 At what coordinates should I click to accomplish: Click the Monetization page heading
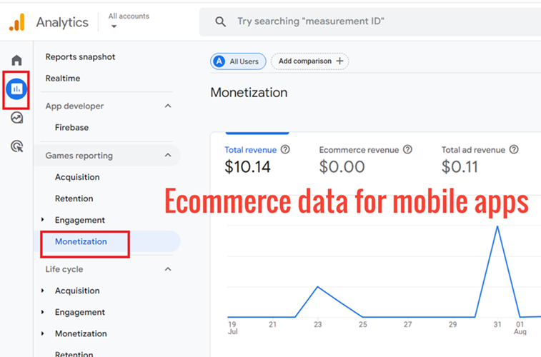click(249, 92)
